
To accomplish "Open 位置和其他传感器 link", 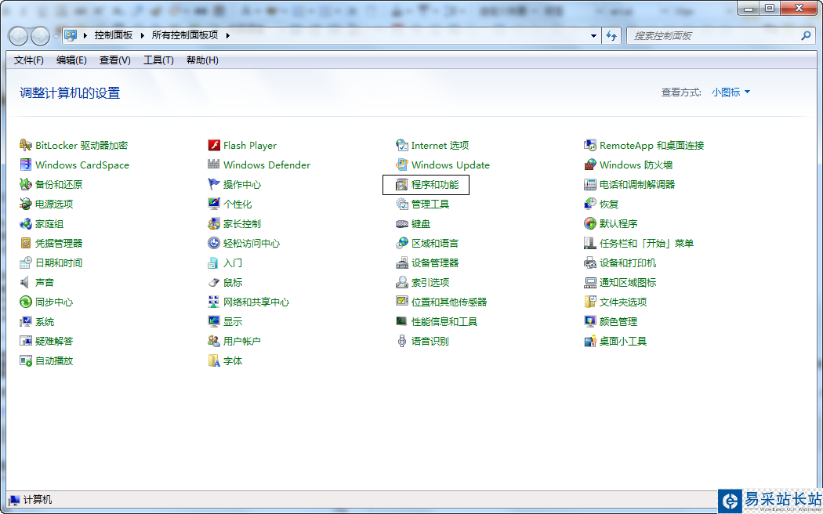I will point(449,302).
